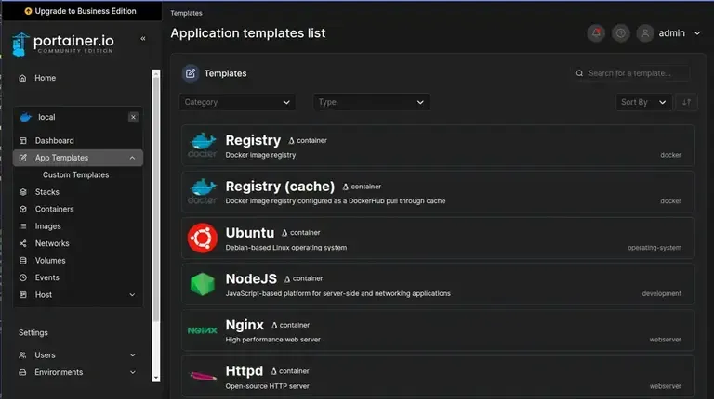Open Dashboard in sidebar
714x399 pixels.
[54, 141]
